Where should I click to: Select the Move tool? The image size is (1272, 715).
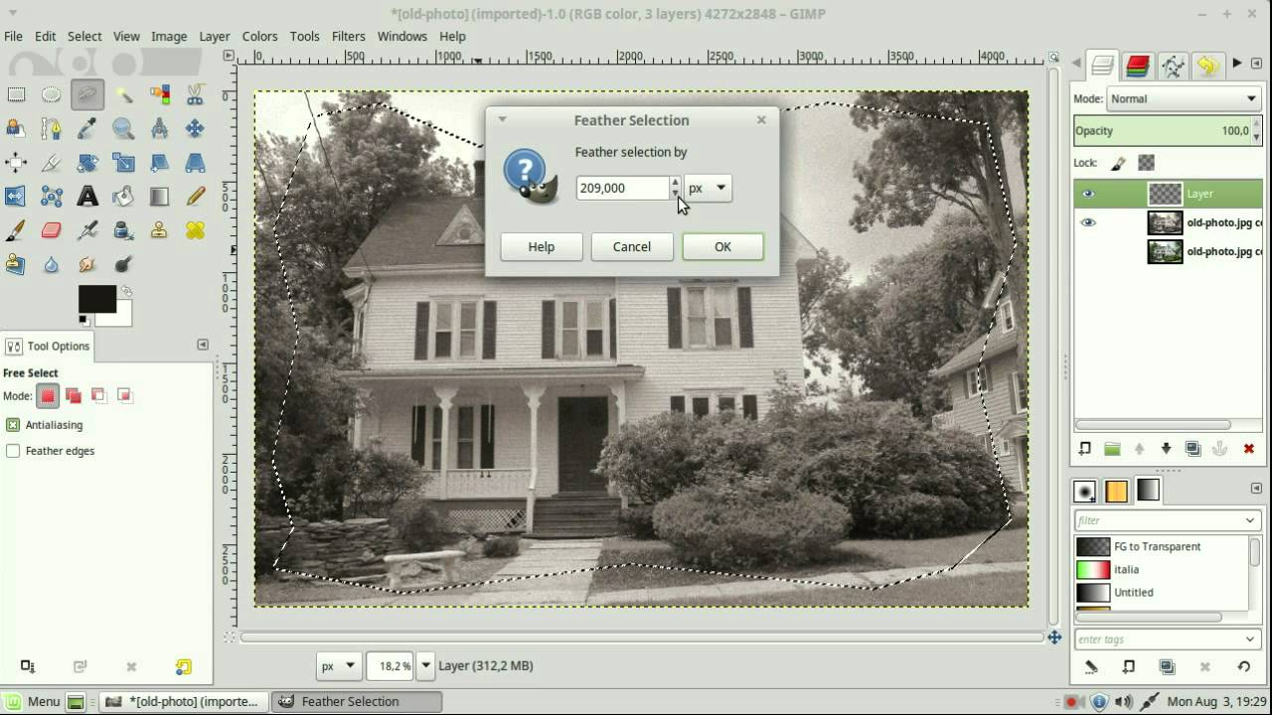[195, 128]
